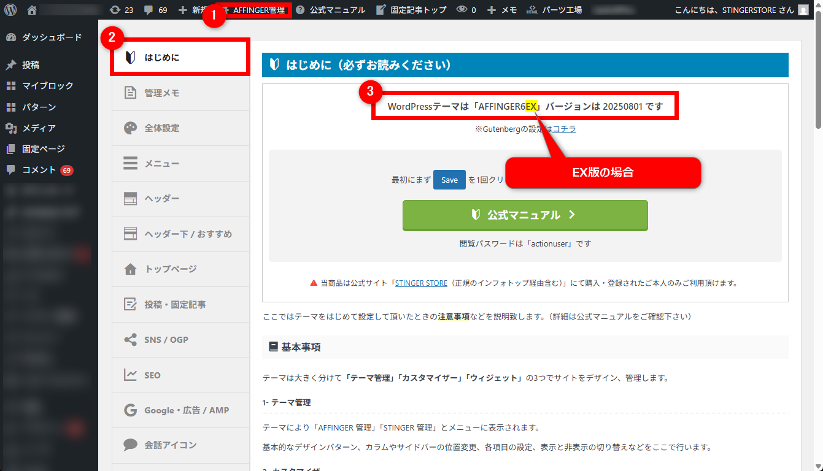The image size is (823, 471).
Task: Select the SEO tab
Action: click(180, 375)
